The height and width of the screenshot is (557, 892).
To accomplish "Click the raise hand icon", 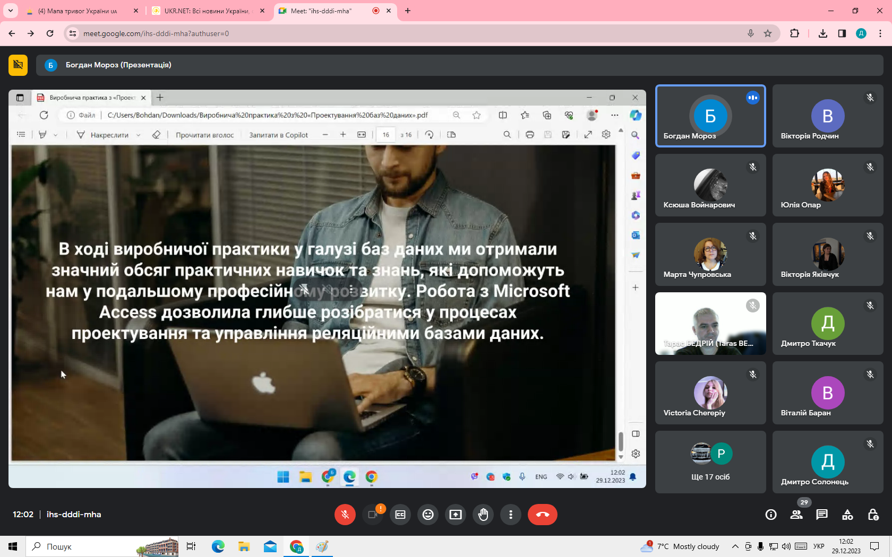I will [x=483, y=515].
